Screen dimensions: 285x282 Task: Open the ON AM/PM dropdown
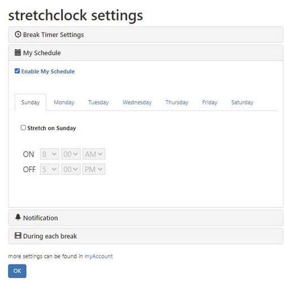(x=94, y=154)
